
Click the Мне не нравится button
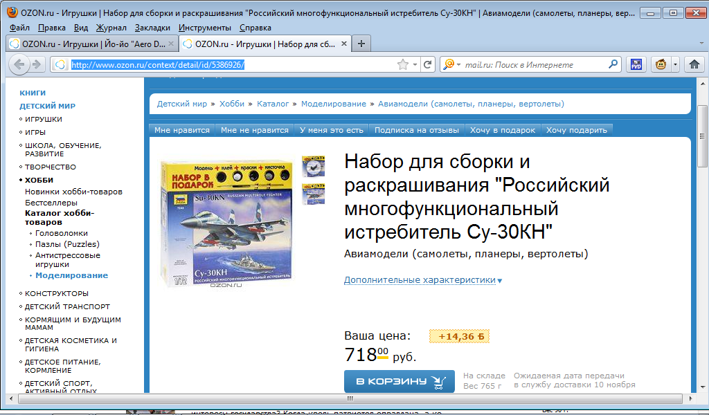pos(255,130)
